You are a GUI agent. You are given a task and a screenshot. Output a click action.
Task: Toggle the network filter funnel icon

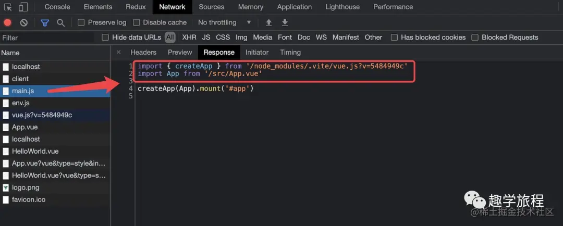coord(44,22)
